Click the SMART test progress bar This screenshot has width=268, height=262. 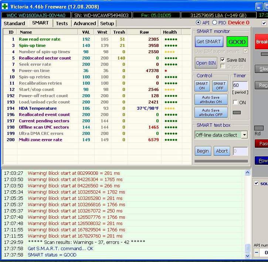pos(221,161)
